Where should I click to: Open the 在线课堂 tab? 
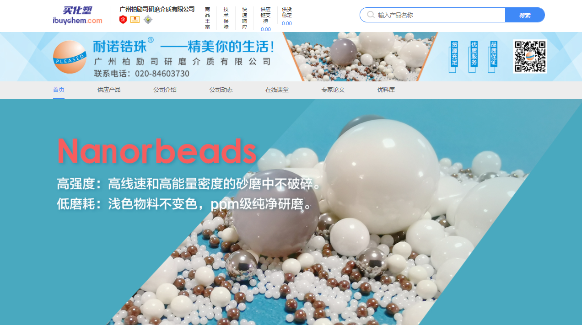277,90
